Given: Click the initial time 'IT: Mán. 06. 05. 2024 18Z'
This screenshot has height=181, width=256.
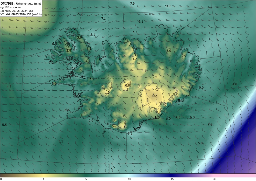Looking at the screenshot, I should [x=17, y=11].
